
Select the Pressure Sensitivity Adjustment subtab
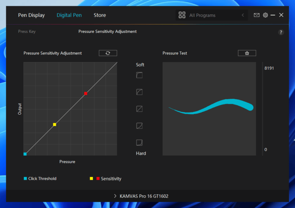[x=107, y=32]
